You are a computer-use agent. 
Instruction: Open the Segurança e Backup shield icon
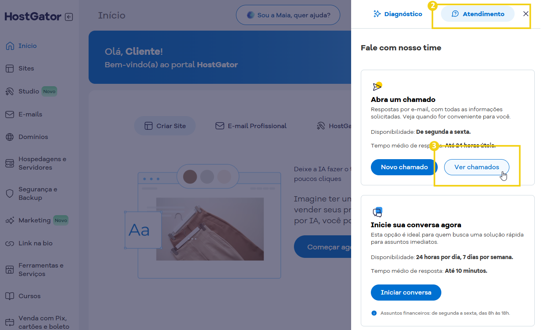(10, 193)
